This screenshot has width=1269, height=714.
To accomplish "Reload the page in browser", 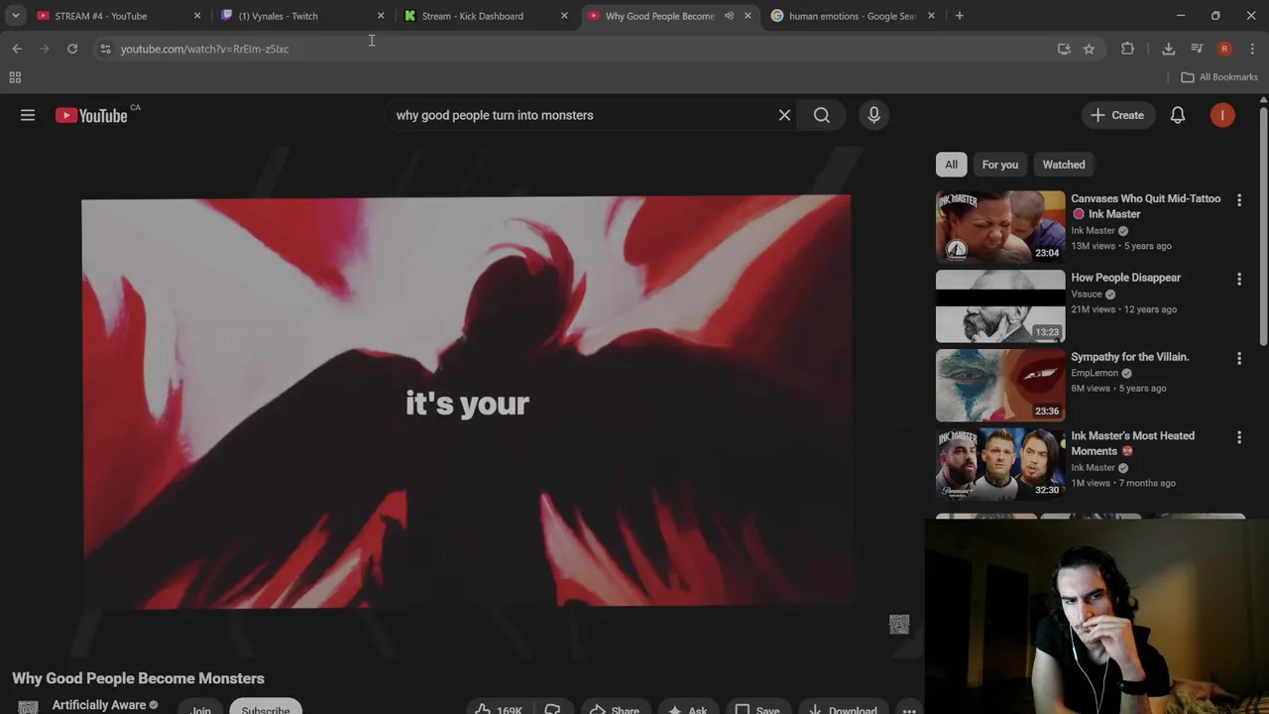I will click(x=72, y=49).
